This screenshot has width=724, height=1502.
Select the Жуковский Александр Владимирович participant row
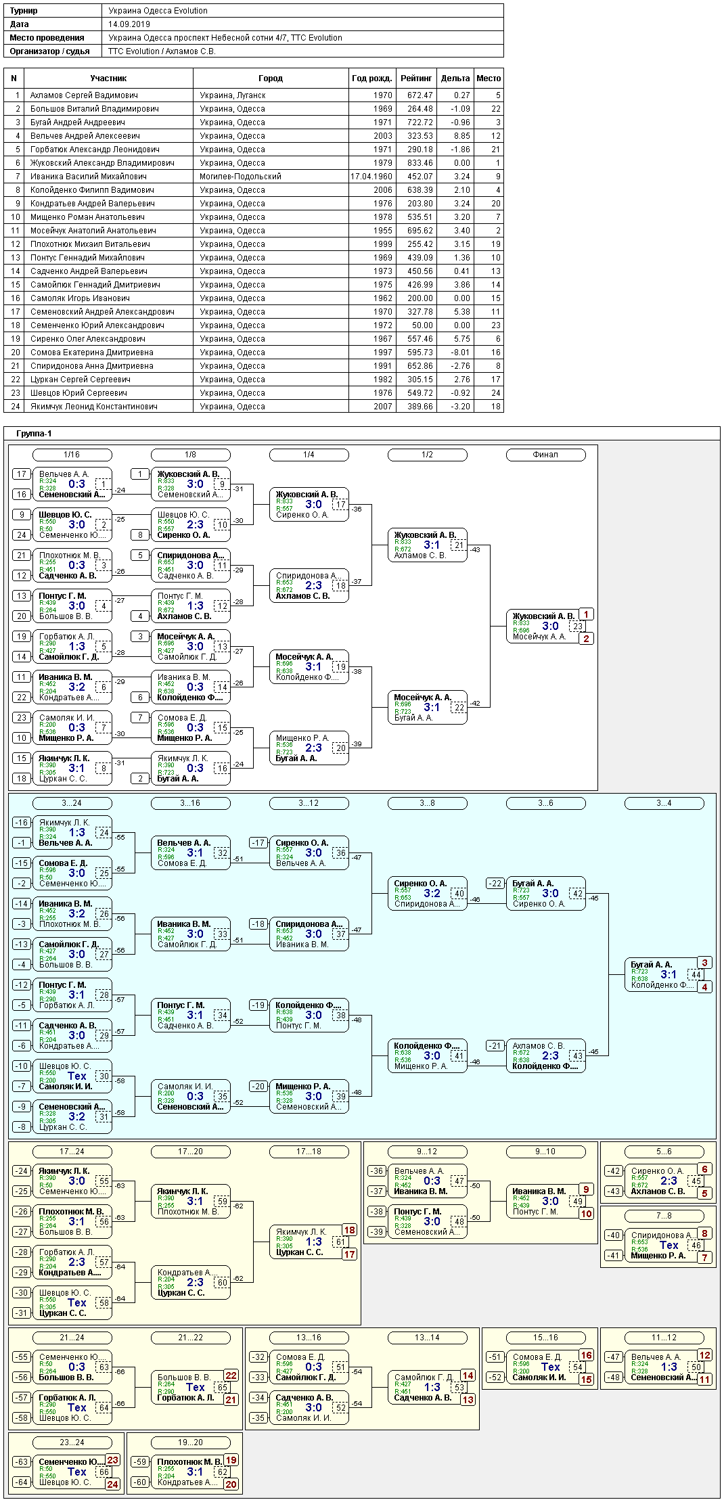pos(254,163)
